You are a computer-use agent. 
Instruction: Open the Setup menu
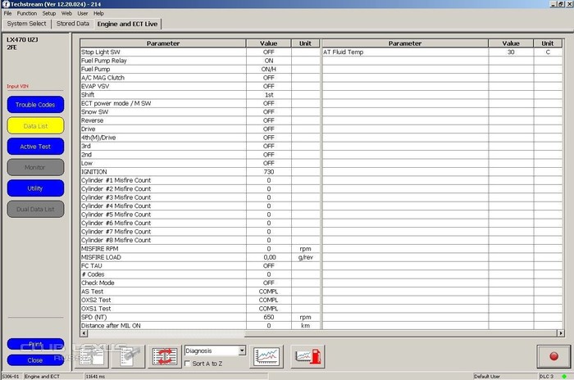pyautogui.click(x=49, y=14)
